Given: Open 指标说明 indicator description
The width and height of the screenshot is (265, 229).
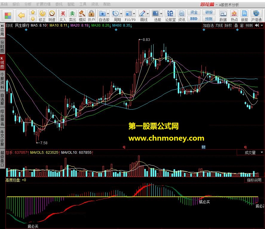Looking at the screenshot, I should pyautogui.click(x=254, y=180).
